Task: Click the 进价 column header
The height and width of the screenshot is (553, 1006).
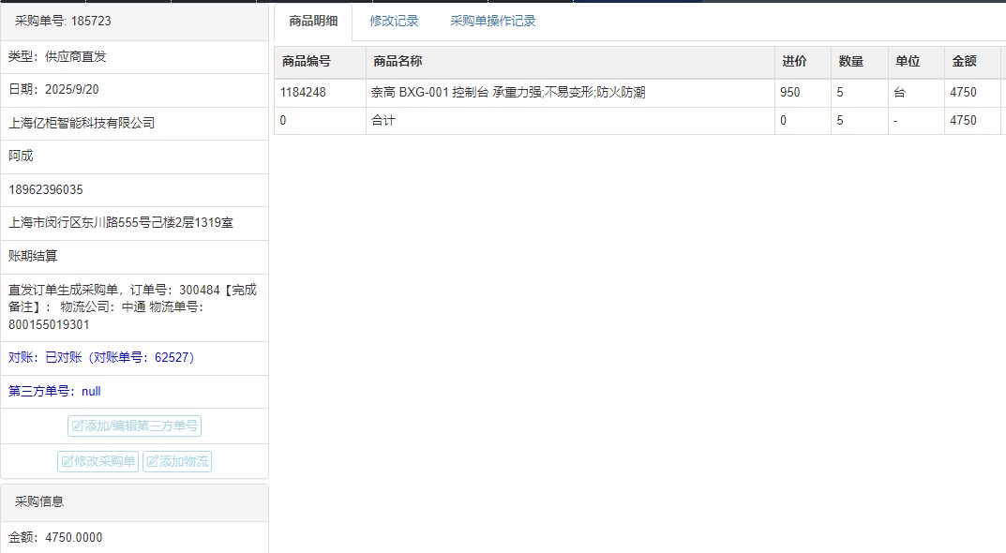Action: click(793, 61)
